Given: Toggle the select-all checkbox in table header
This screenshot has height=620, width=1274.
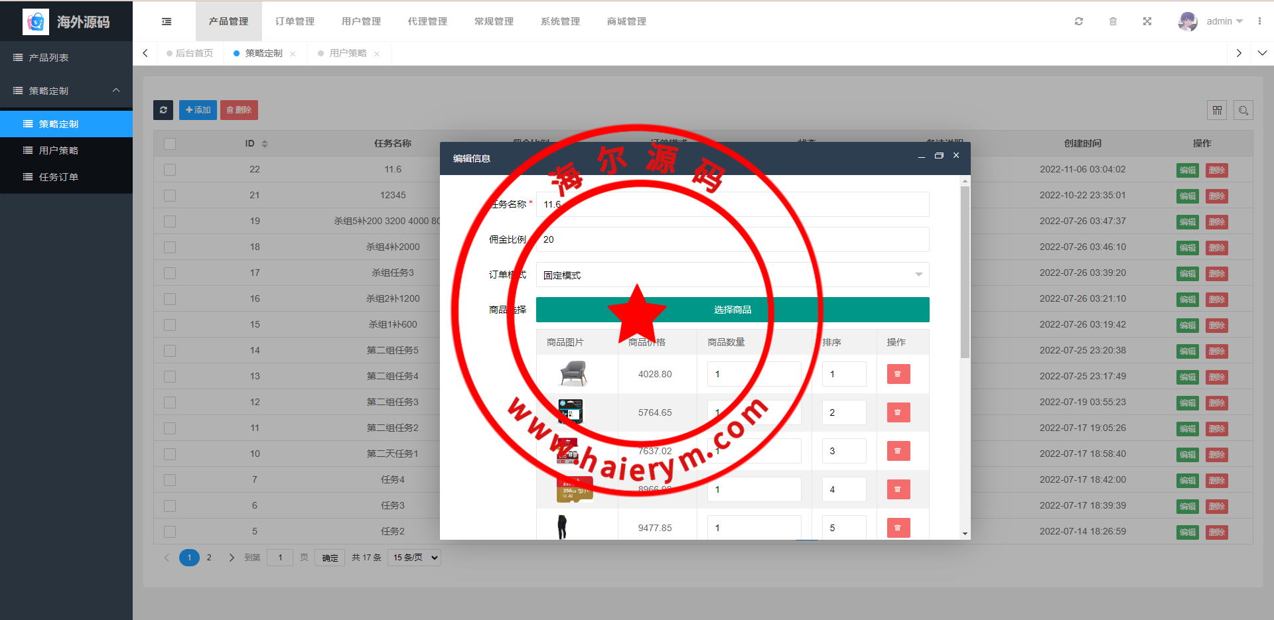Looking at the screenshot, I should pos(170,144).
